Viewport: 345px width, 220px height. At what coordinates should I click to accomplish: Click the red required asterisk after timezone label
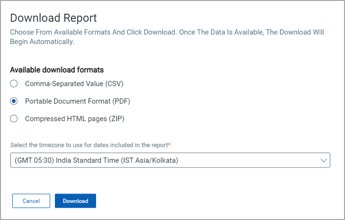169,145
